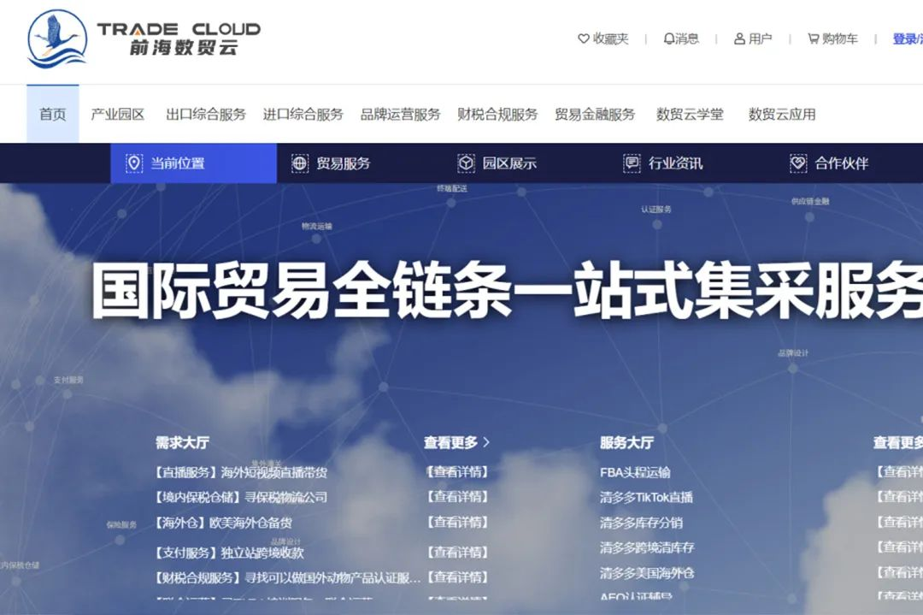
Task: Click the heart badge icon beside 合作伙伴
Action: tap(797, 163)
